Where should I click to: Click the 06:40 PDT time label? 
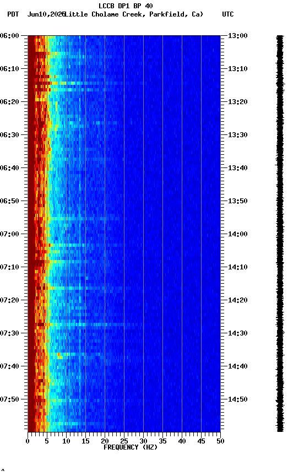click(9, 168)
